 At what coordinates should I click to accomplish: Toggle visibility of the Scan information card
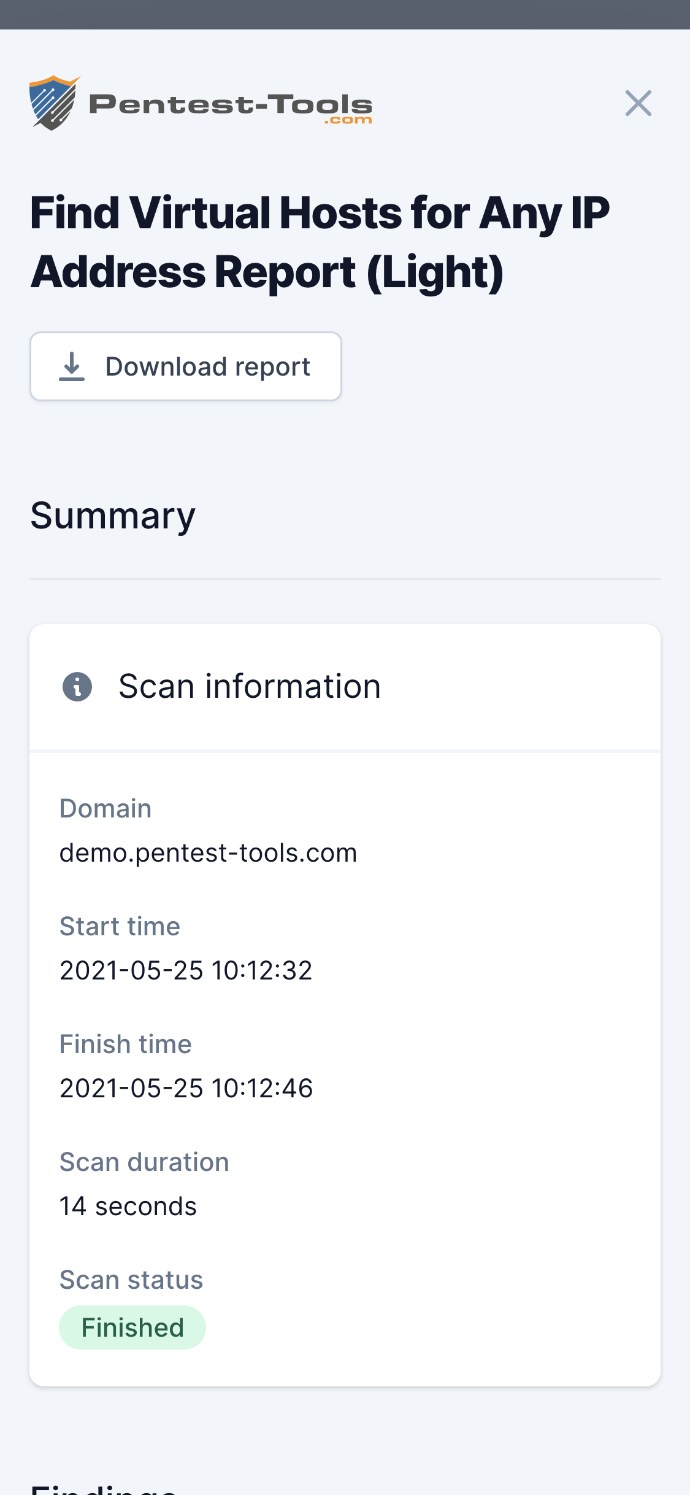click(x=249, y=686)
